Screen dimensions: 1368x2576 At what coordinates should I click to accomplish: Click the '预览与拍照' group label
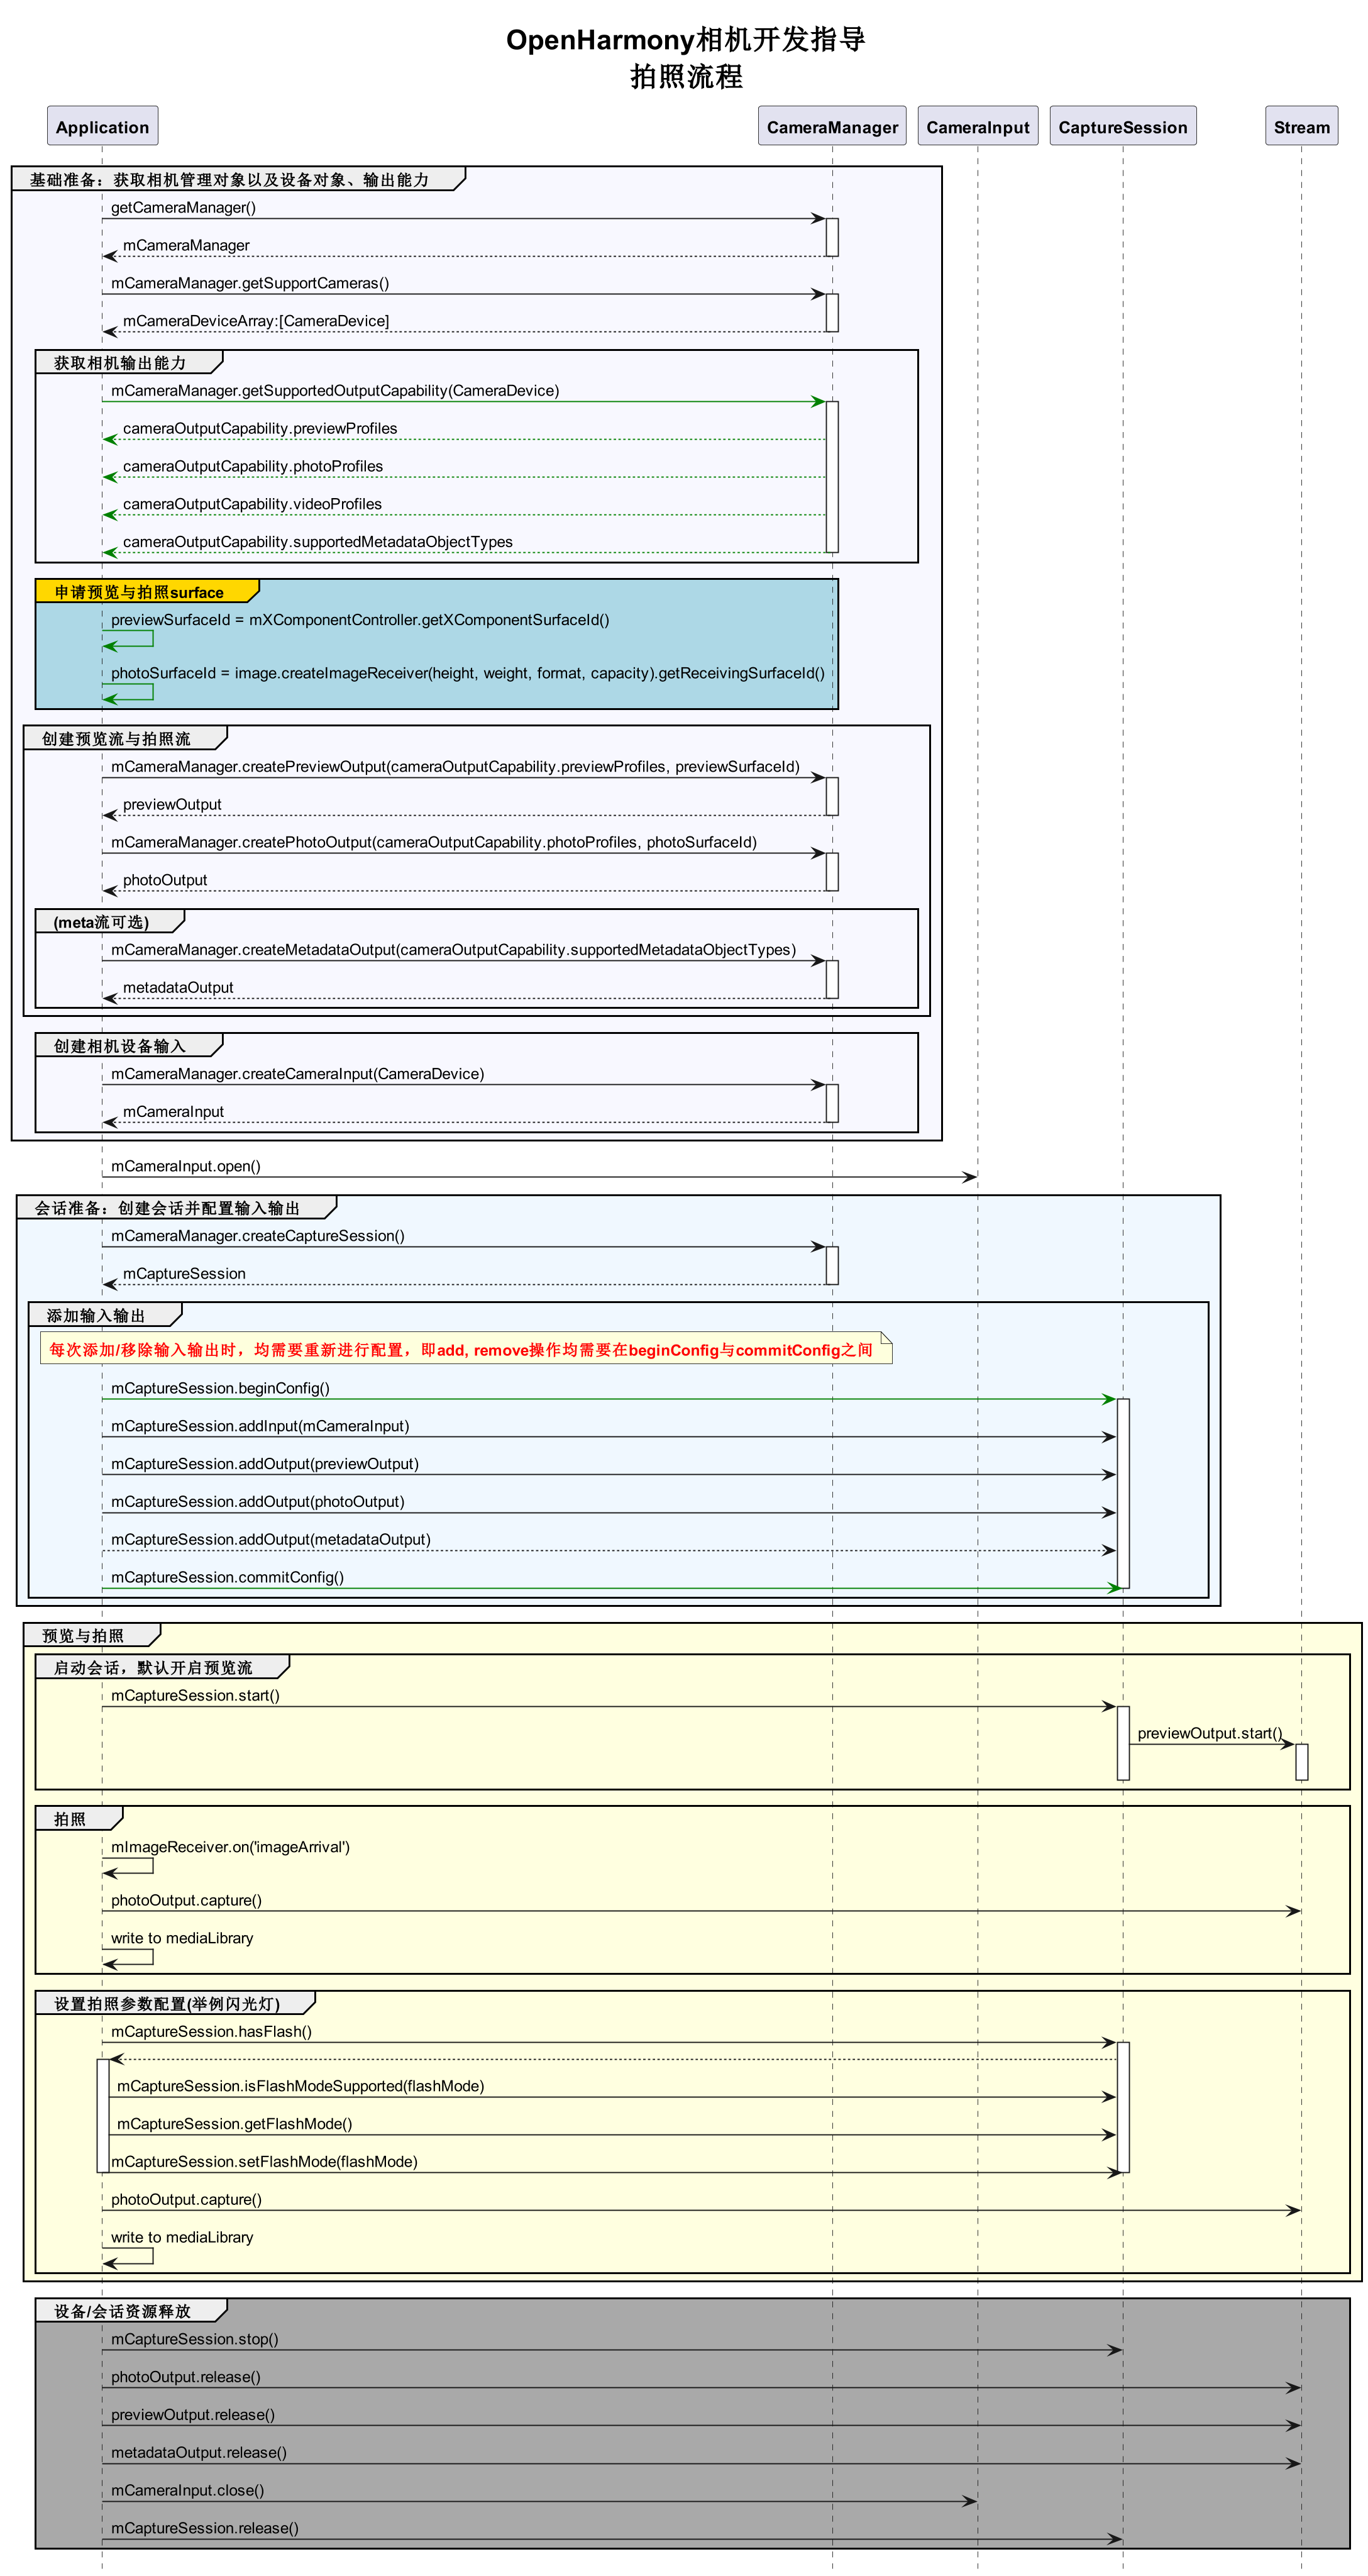pyautogui.click(x=83, y=1636)
